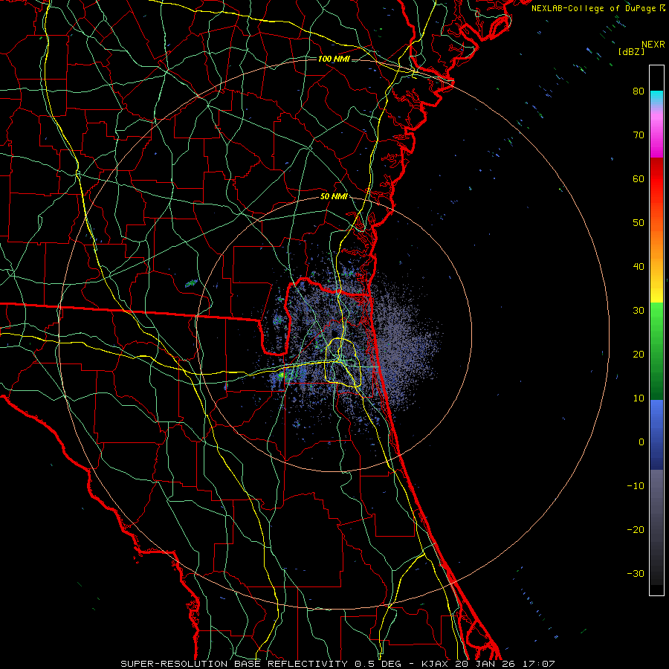
Task: Click the -30 value on dBZ scale
Action: click(636, 573)
